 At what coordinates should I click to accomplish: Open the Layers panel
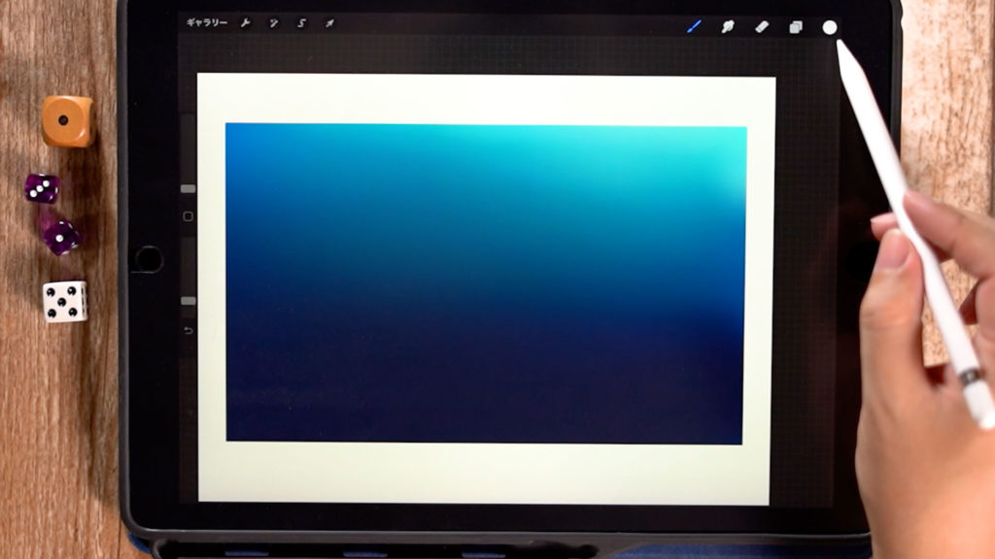(x=795, y=27)
